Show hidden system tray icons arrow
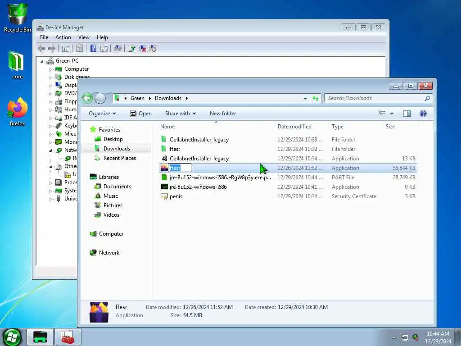Image resolution: width=461 pixels, height=346 pixels. 393,337
